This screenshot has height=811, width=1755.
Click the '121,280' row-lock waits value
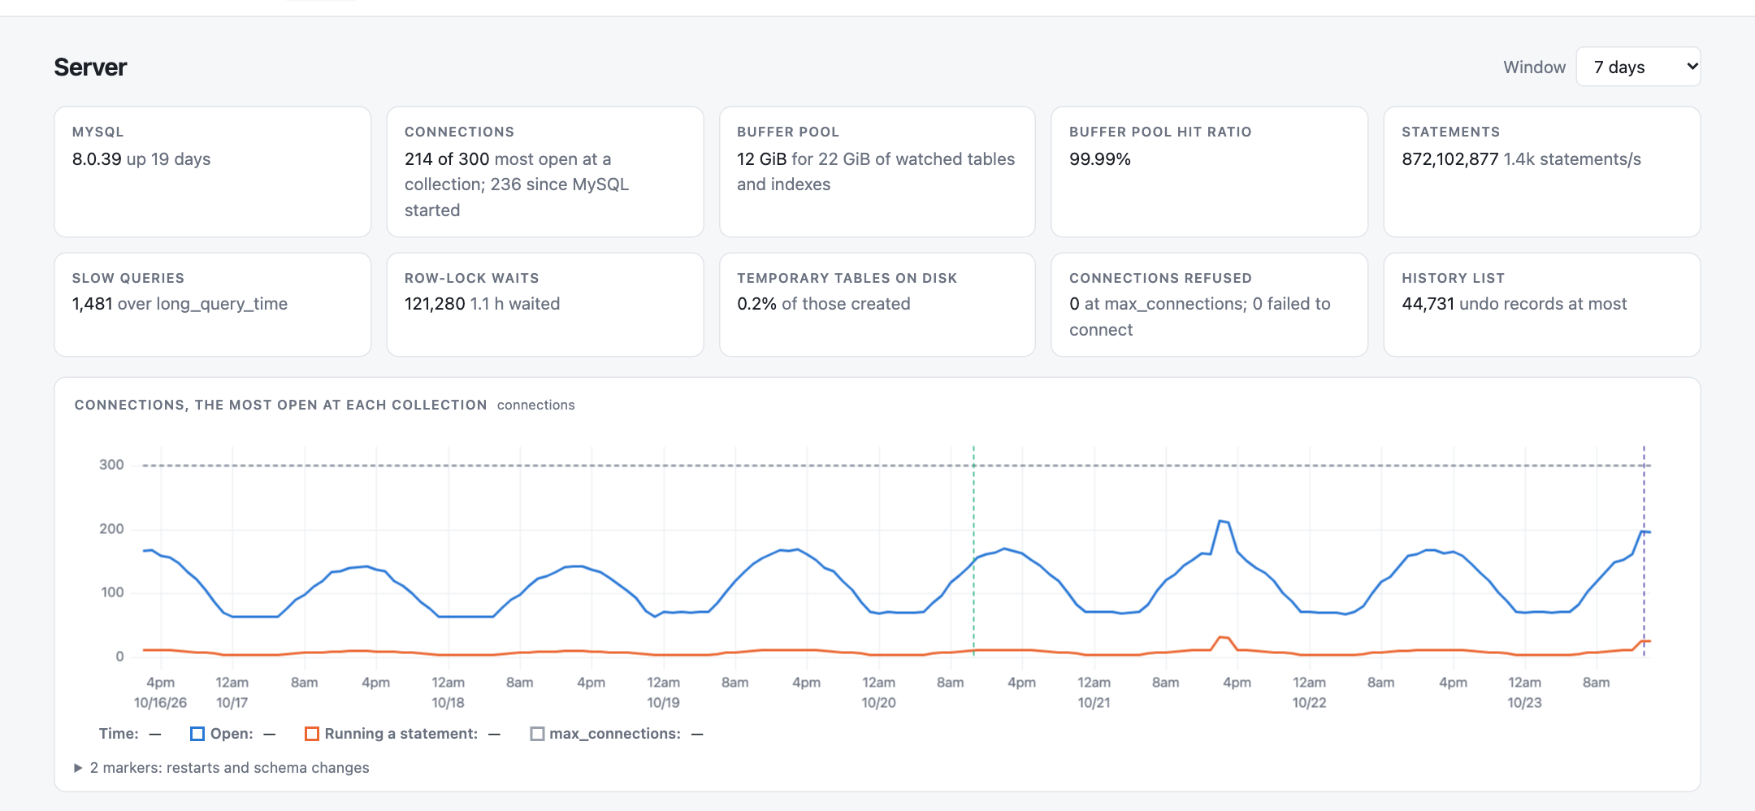point(435,304)
